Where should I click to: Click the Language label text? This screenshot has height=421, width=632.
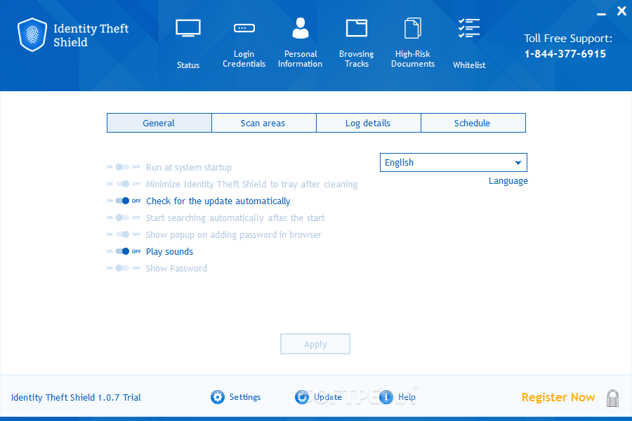508,181
